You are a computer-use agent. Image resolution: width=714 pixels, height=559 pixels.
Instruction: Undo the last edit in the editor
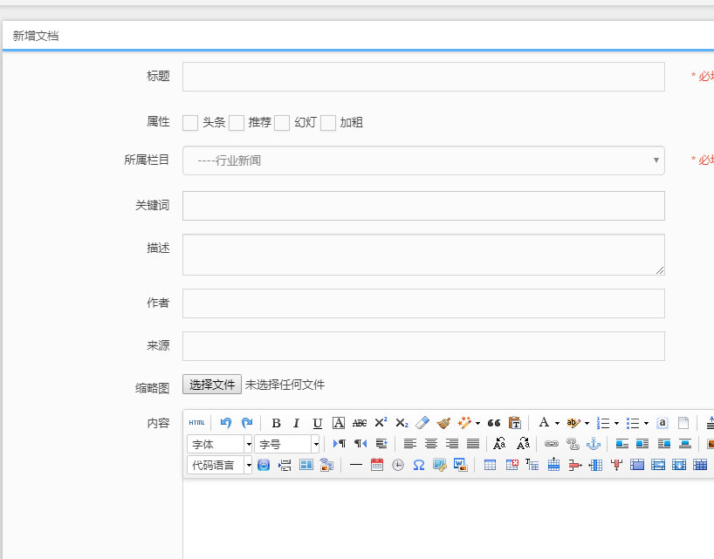tap(226, 423)
